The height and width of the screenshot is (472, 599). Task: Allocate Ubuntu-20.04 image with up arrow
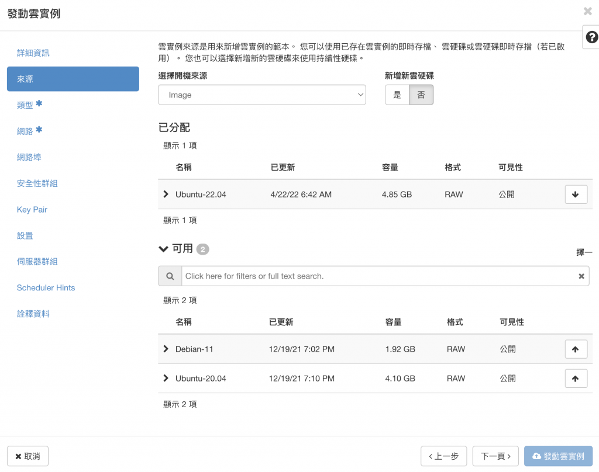coord(576,379)
